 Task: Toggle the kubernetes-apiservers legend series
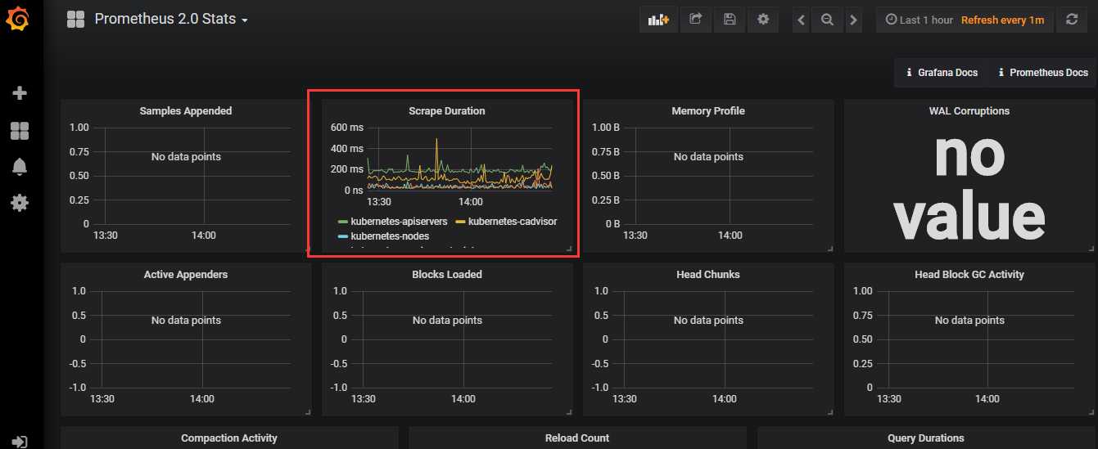397,221
